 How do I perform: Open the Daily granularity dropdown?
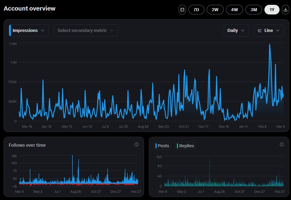236,30
